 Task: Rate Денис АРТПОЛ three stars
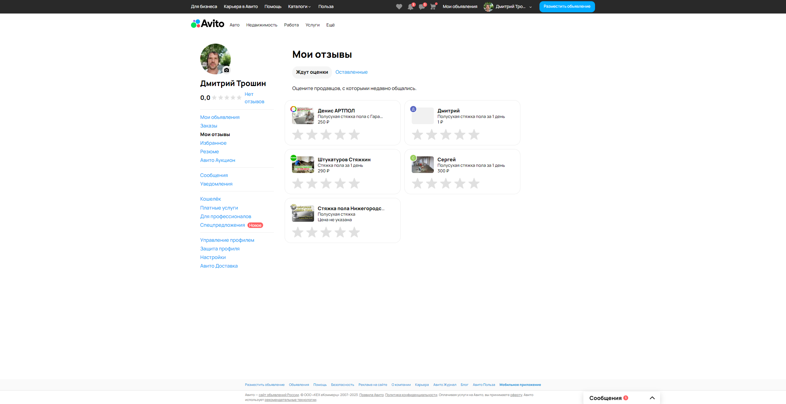point(326,135)
